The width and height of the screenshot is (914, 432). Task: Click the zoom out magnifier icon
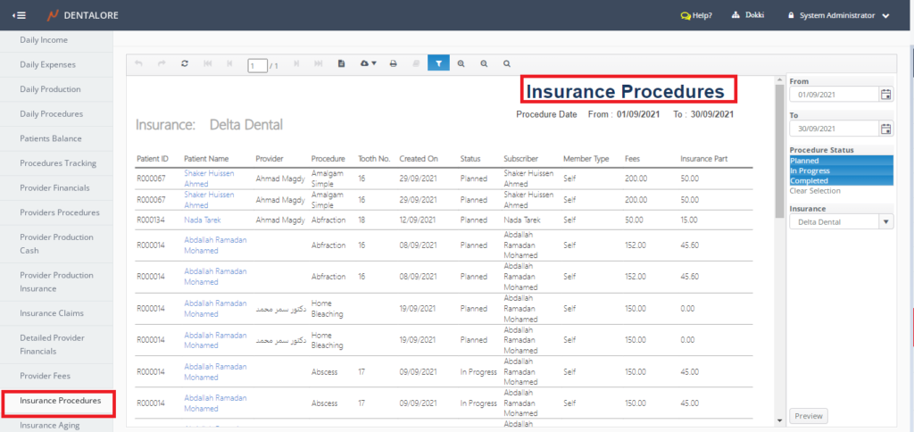[x=484, y=63]
